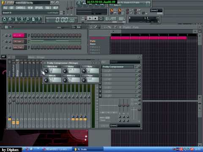203x152 pixels.
Task: Toggle last step of pink channel row
Action: pyautogui.click(x=80, y=35)
